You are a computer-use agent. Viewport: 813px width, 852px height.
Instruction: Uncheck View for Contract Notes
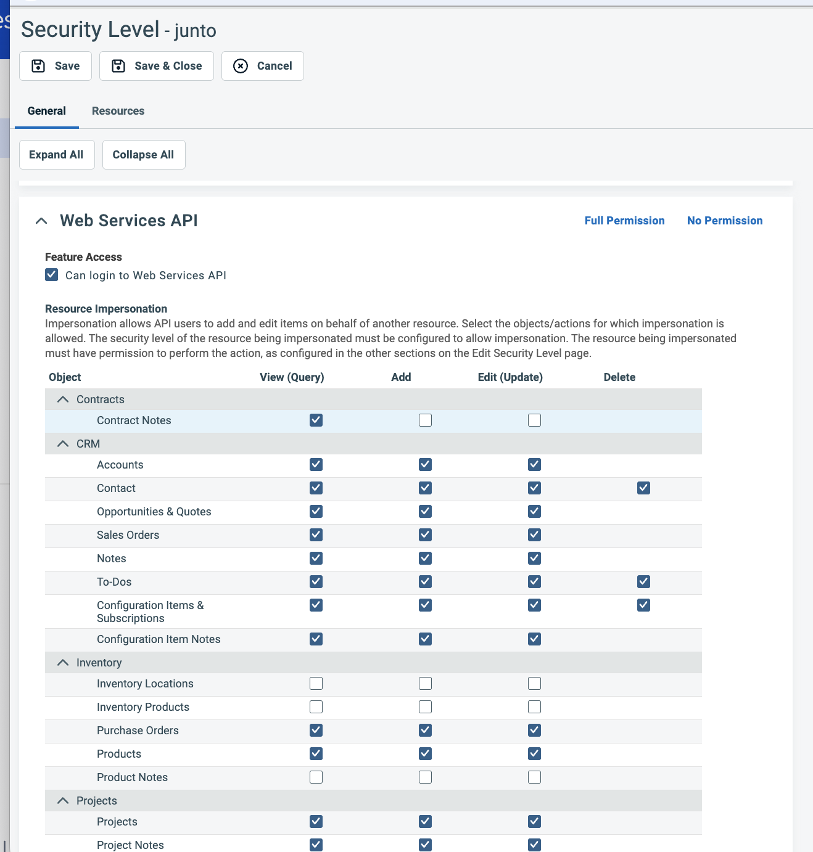click(x=316, y=420)
